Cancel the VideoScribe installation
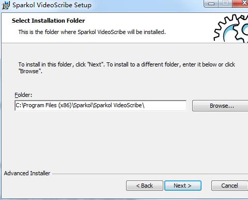 click(x=229, y=186)
